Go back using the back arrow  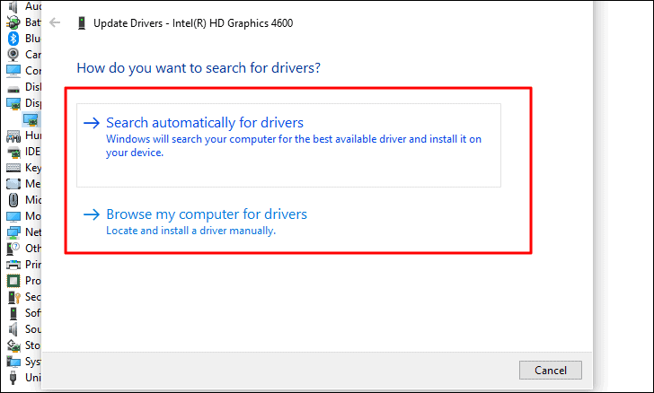[x=56, y=22]
